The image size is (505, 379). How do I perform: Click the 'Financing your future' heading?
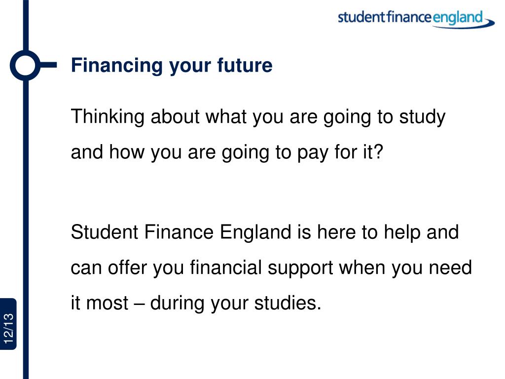[172, 66]
